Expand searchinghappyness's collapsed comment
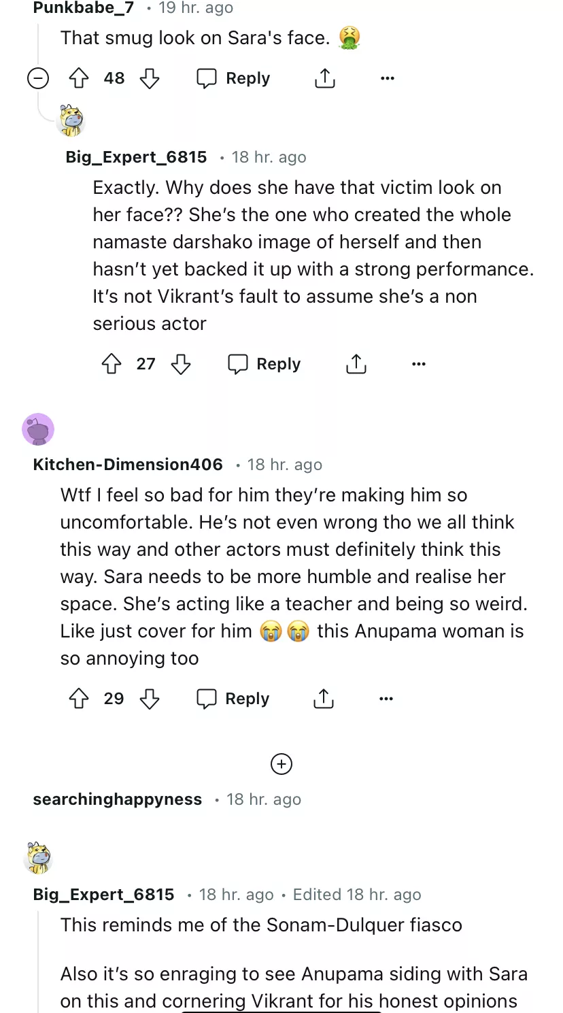This screenshot has width=563, height=1013. [281, 764]
